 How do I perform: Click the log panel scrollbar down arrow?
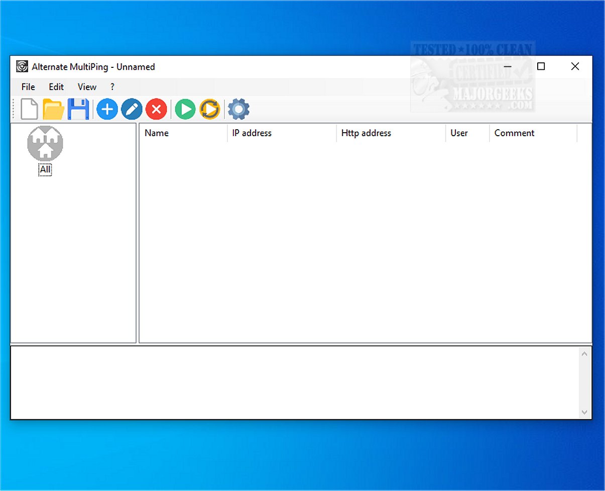click(584, 412)
